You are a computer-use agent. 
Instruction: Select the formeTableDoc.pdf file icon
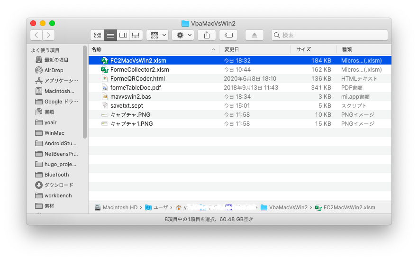click(105, 88)
